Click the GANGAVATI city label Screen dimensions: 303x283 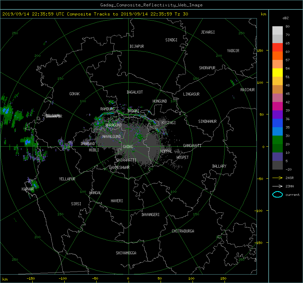pos(192,146)
